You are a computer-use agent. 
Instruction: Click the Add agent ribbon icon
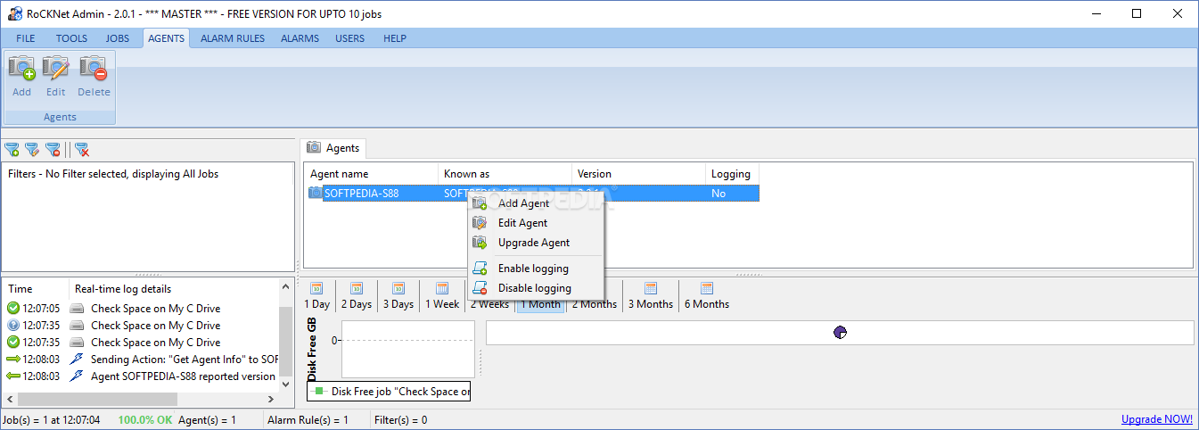click(21, 76)
